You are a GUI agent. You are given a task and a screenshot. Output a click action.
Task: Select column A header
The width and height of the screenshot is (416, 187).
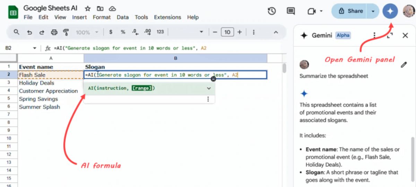(51, 58)
